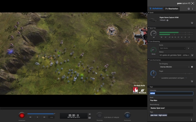Toggle the speaker mute icon near the timer
This screenshot has height=122, width=196.
coord(90,114)
